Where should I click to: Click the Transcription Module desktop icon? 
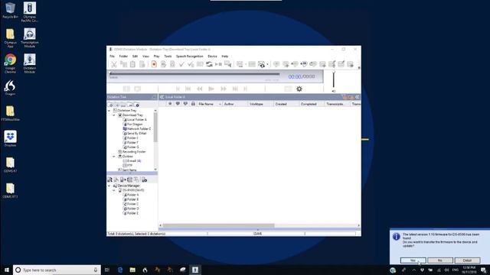coord(30,37)
